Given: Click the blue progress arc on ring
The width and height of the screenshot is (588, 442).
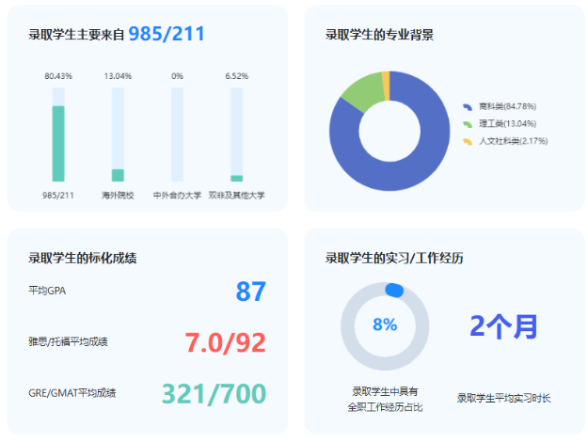Looking at the screenshot, I should (x=394, y=291).
